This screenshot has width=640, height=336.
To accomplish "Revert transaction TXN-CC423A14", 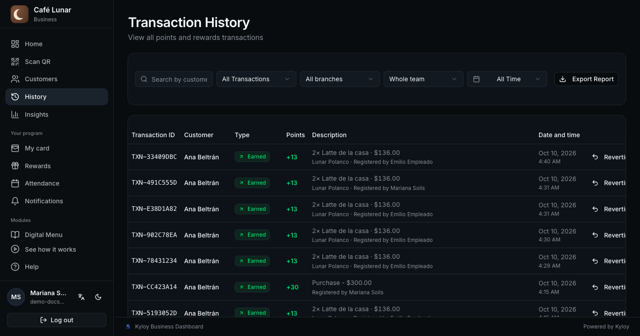I will 608,287.
